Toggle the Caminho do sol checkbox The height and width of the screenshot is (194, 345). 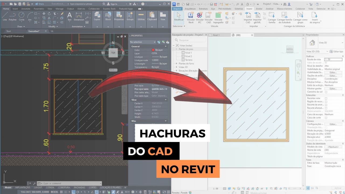326,92
